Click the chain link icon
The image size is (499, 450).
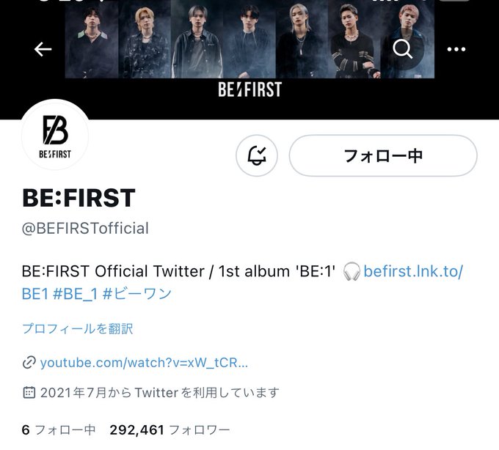click(x=29, y=363)
